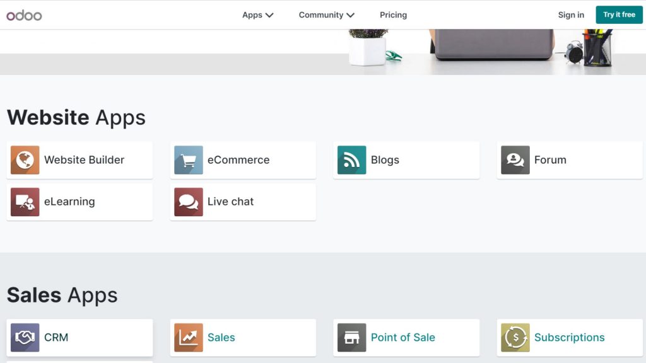Click the Website Apps heading
This screenshot has height=363, width=646.
(x=76, y=118)
